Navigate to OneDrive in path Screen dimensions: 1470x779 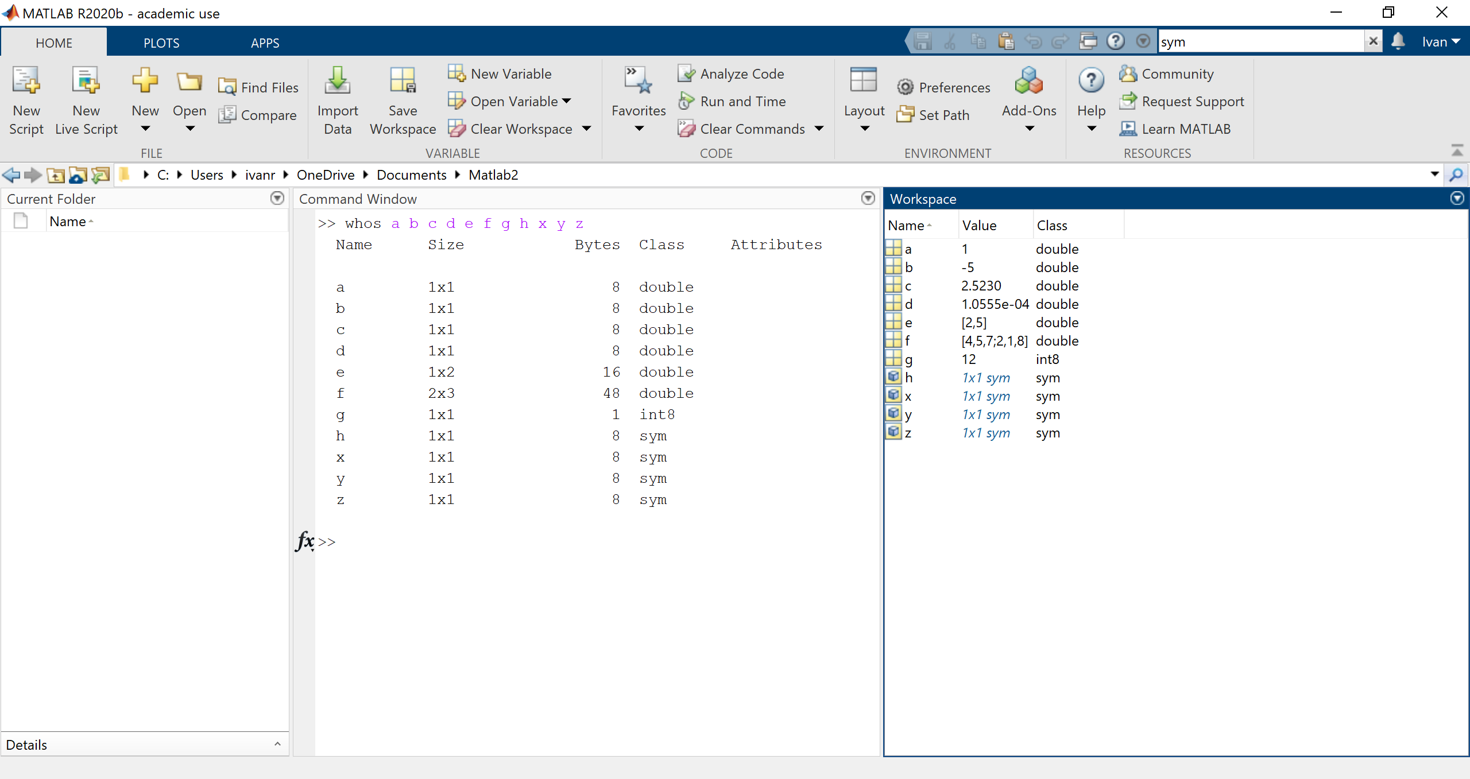tap(326, 175)
